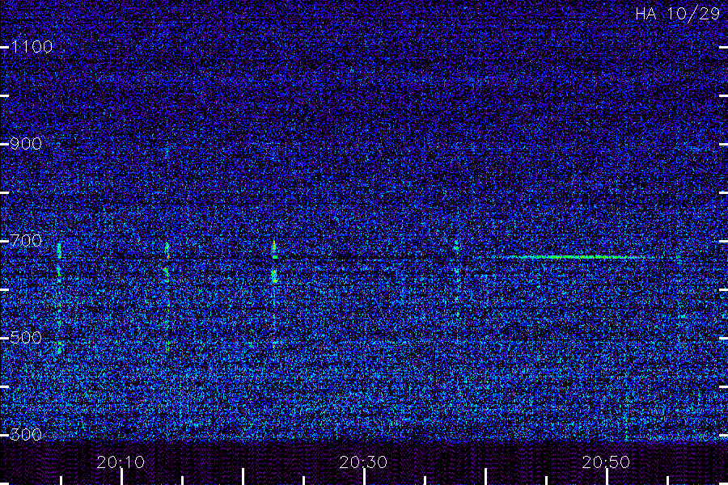Click the 1100 frequency axis label
Image resolution: width=728 pixels, height=485 pixels.
pyautogui.click(x=32, y=47)
